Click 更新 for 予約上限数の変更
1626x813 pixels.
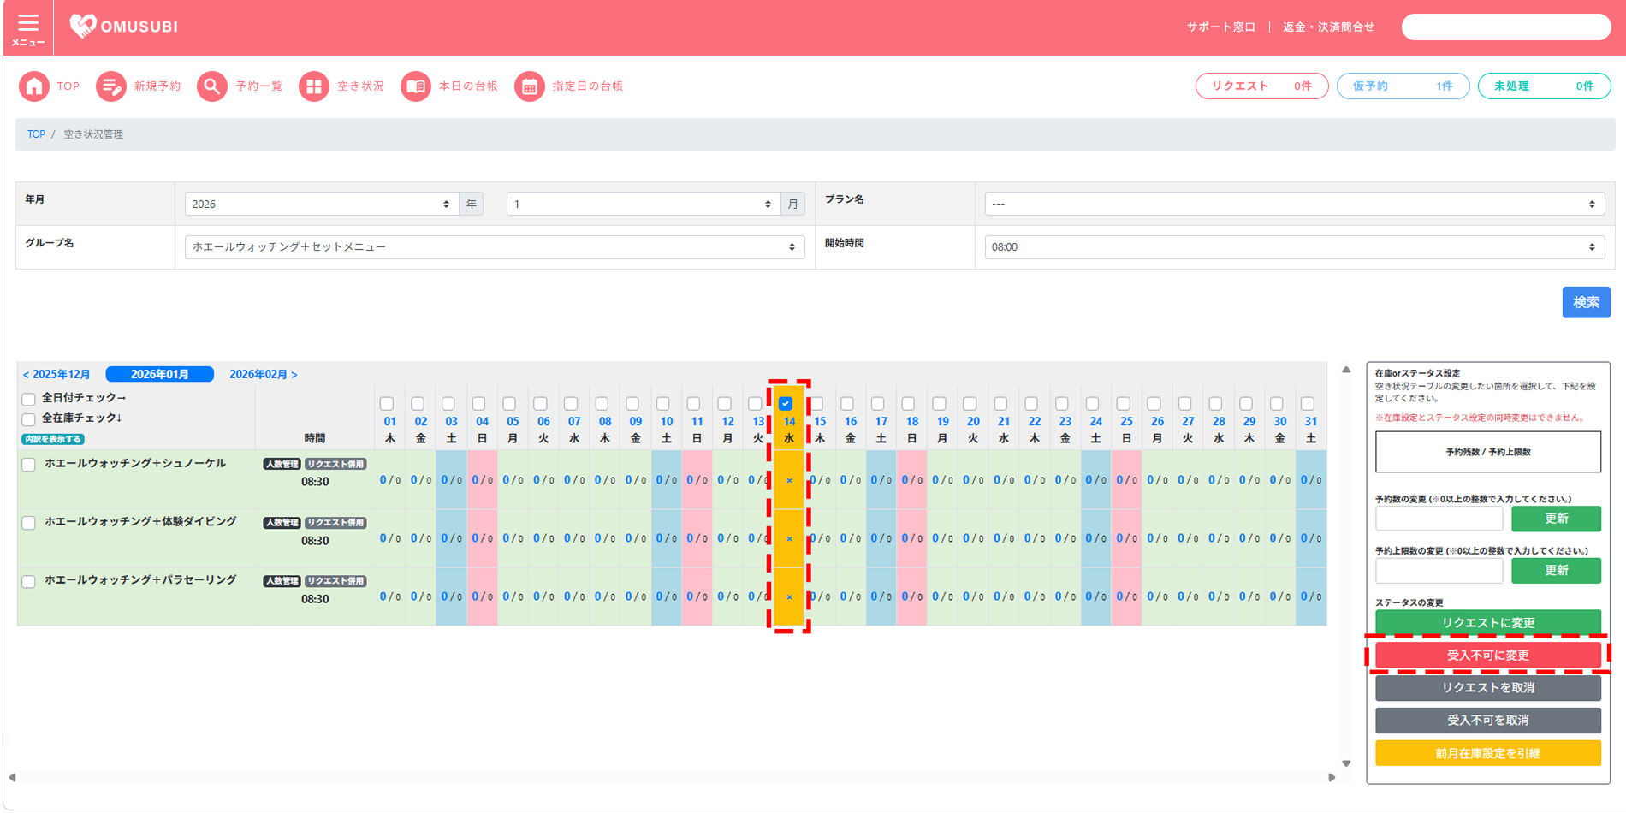point(1556,570)
